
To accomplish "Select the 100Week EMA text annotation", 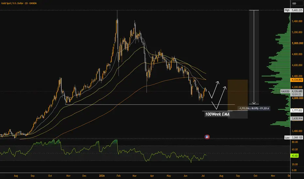I will (217, 114).
